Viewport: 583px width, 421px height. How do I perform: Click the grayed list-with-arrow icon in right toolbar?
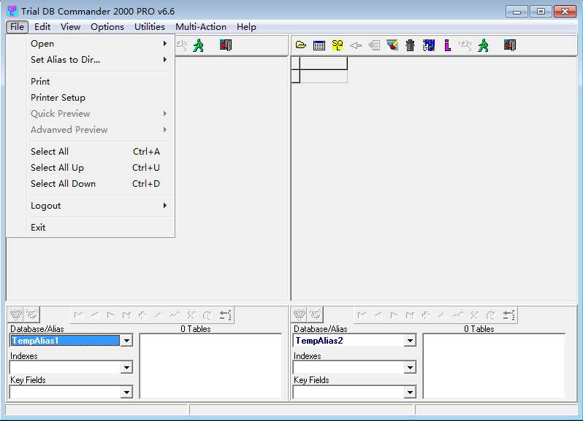click(374, 45)
